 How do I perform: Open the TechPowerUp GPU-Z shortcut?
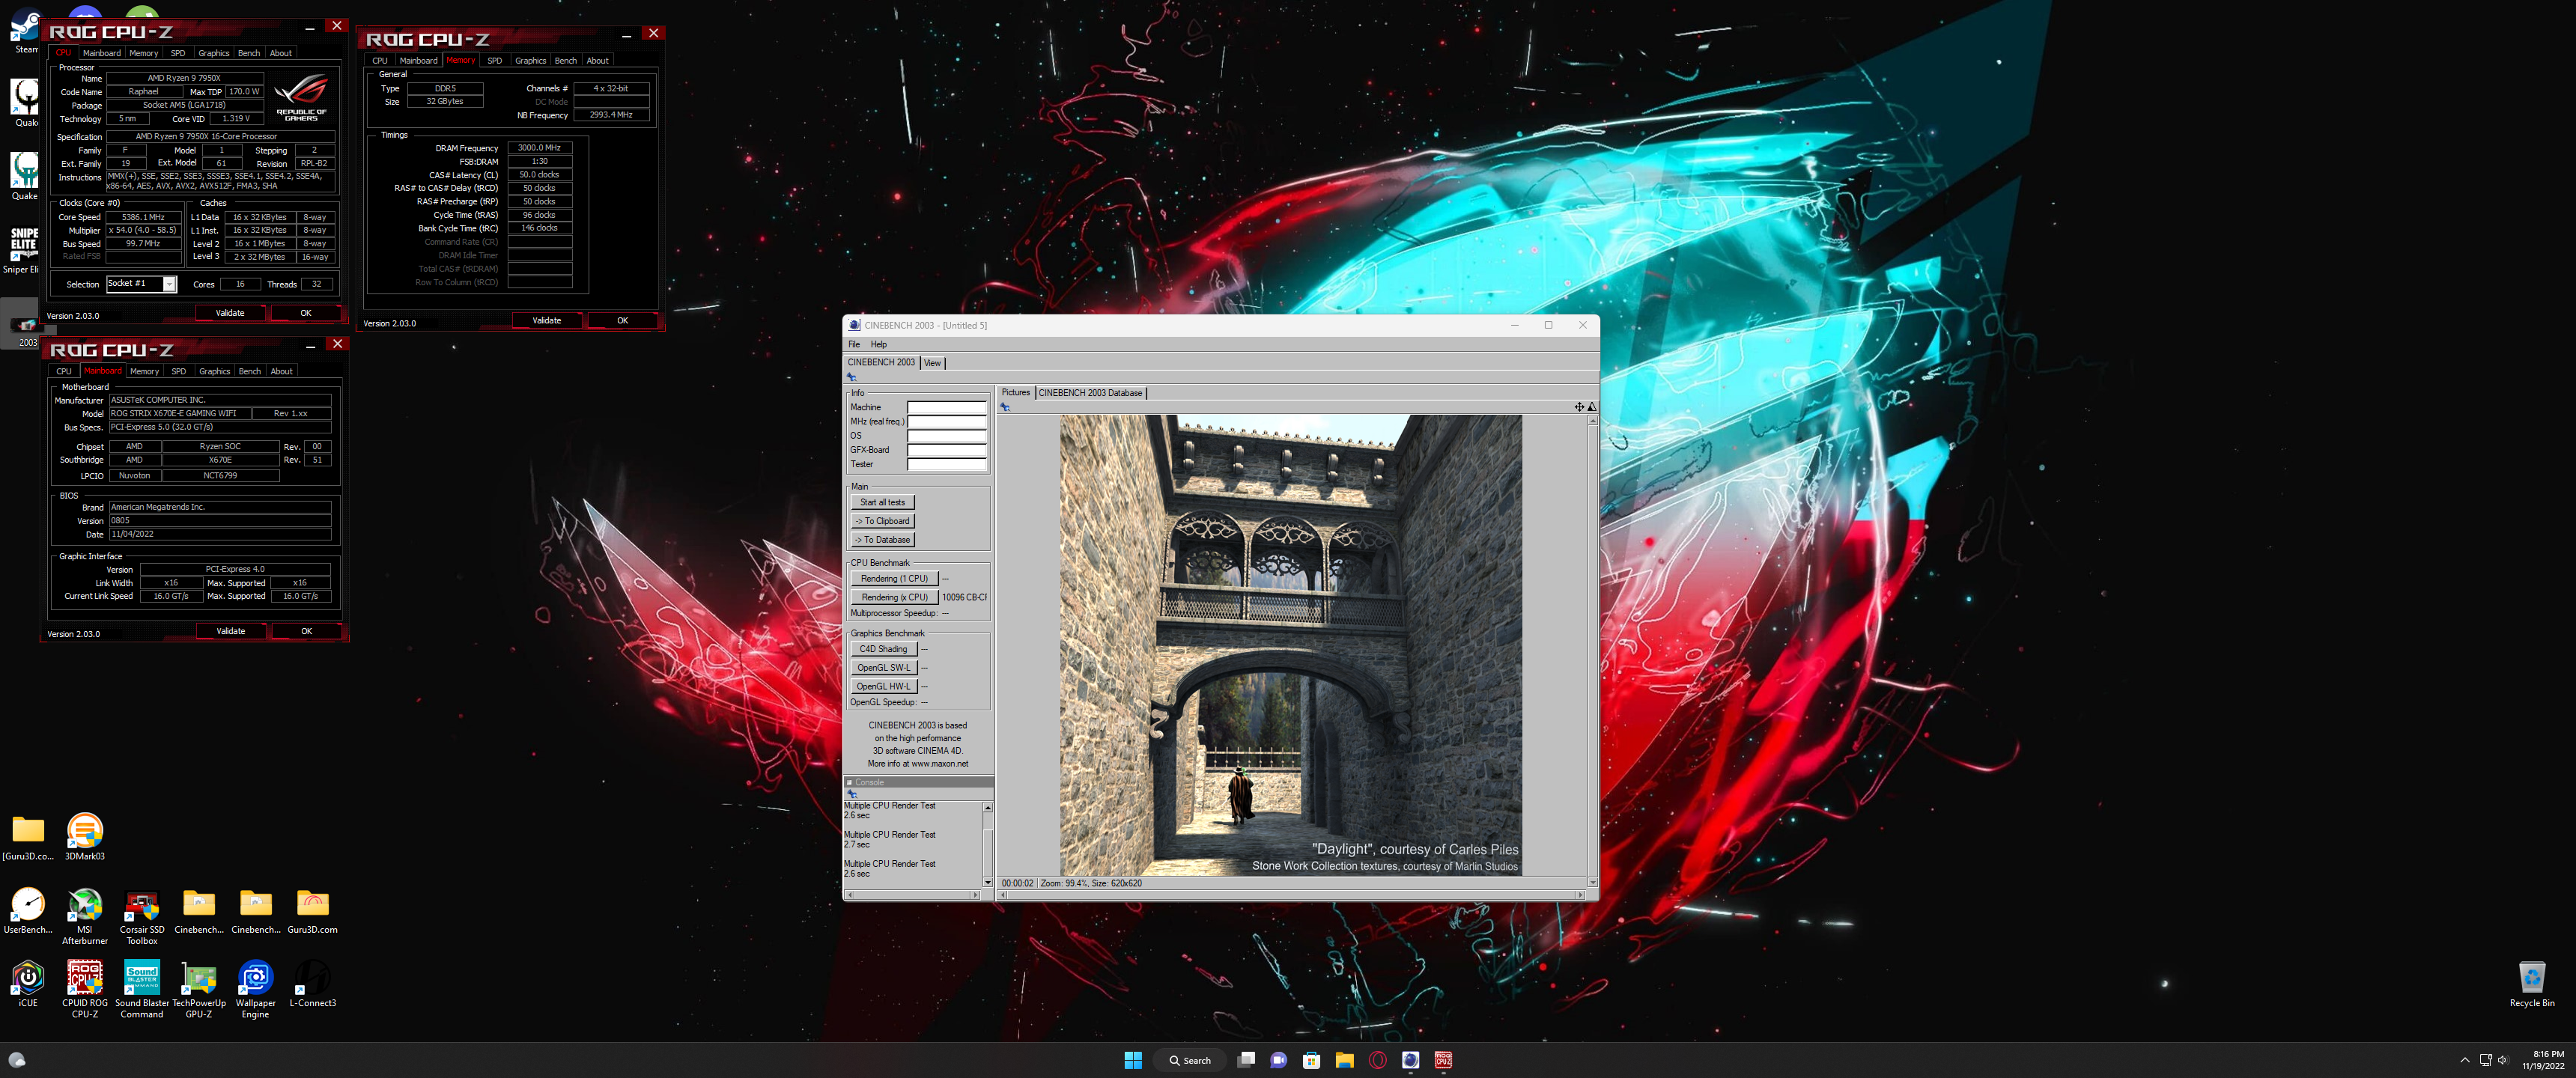[x=199, y=988]
